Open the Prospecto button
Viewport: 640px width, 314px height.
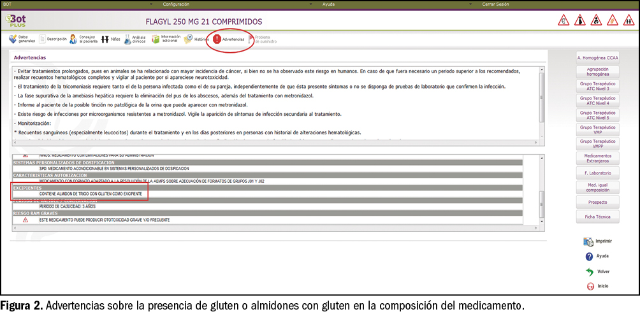(x=597, y=202)
